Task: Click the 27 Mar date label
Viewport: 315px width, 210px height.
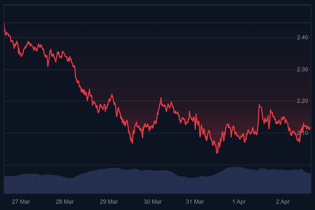Action: [x=21, y=202]
